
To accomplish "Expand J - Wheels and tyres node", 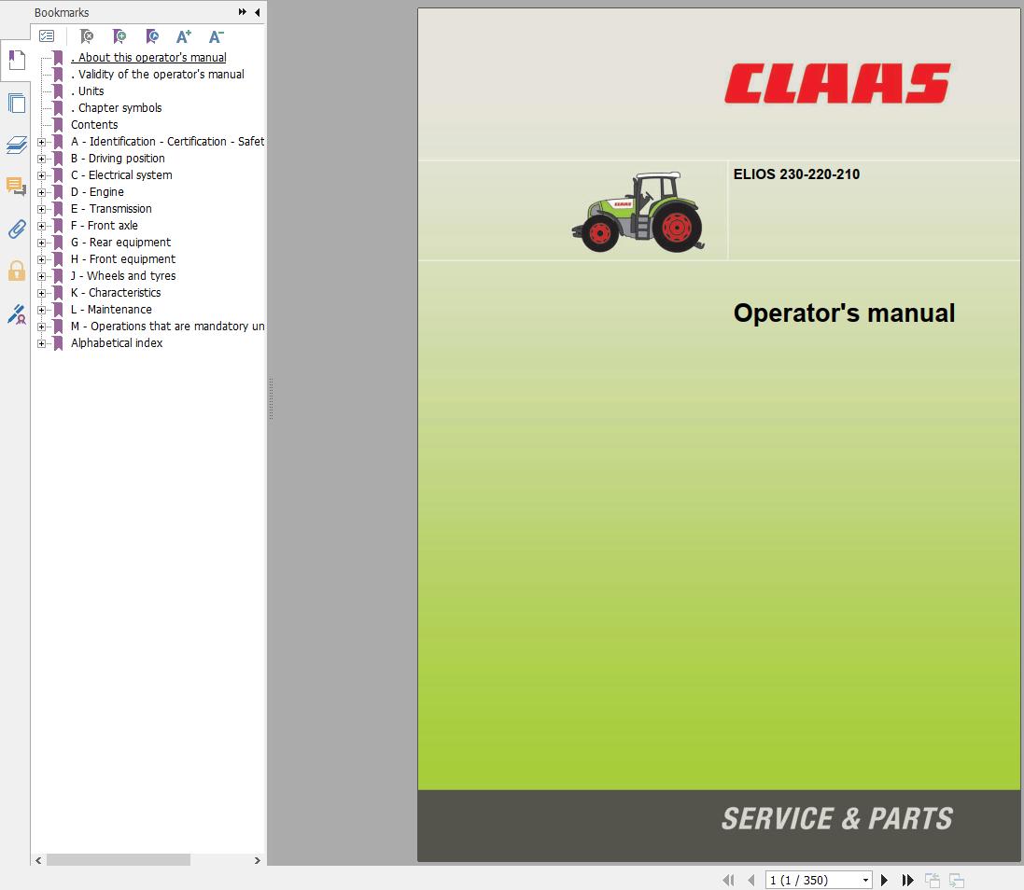I will click(x=42, y=276).
